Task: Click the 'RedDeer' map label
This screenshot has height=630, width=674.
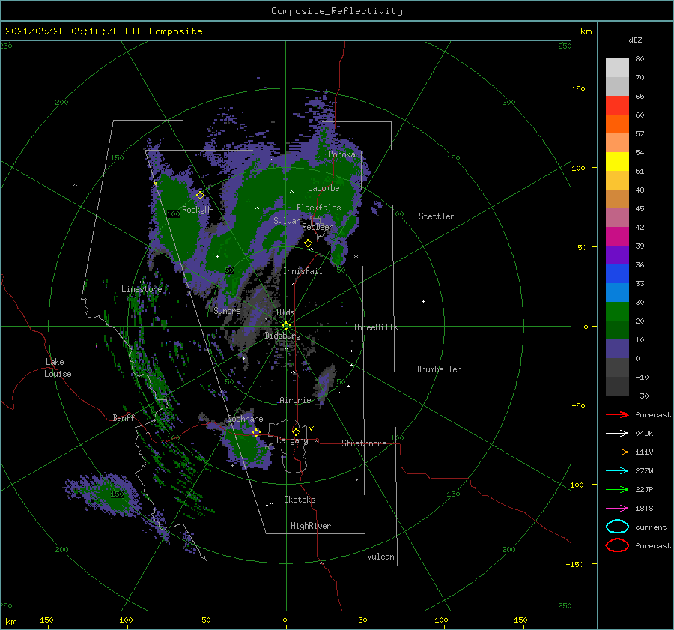Action: tap(318, 227)
